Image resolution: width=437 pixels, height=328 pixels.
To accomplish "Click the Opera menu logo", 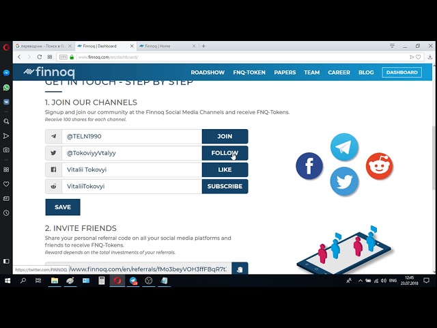I will [6, 47].
